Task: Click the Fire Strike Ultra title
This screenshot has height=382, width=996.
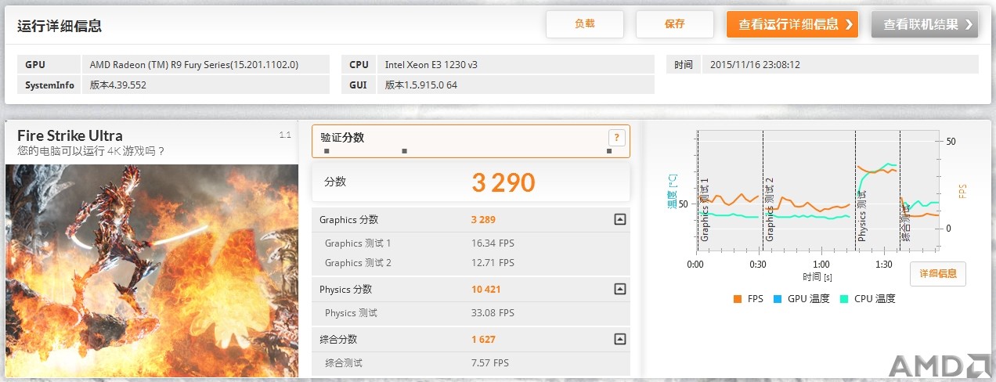Action: tap(70, 135)
